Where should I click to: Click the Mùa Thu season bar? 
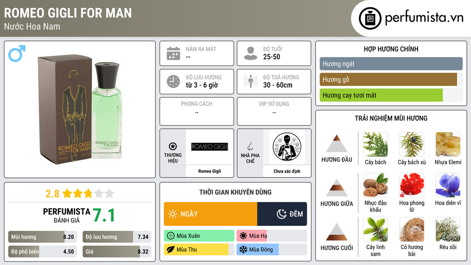(199, 249)
